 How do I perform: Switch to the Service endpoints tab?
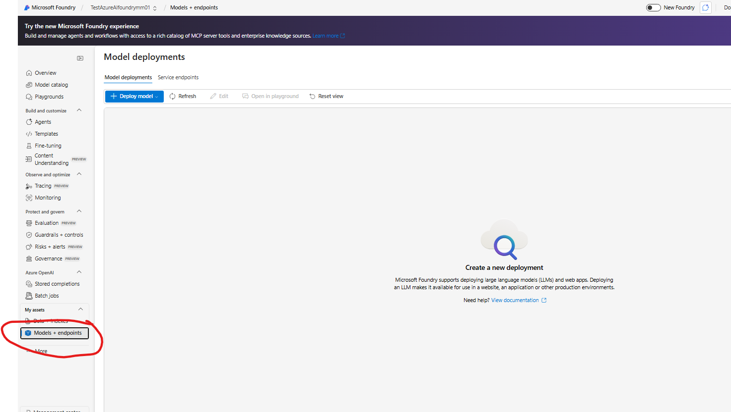(x=178, y=77)
